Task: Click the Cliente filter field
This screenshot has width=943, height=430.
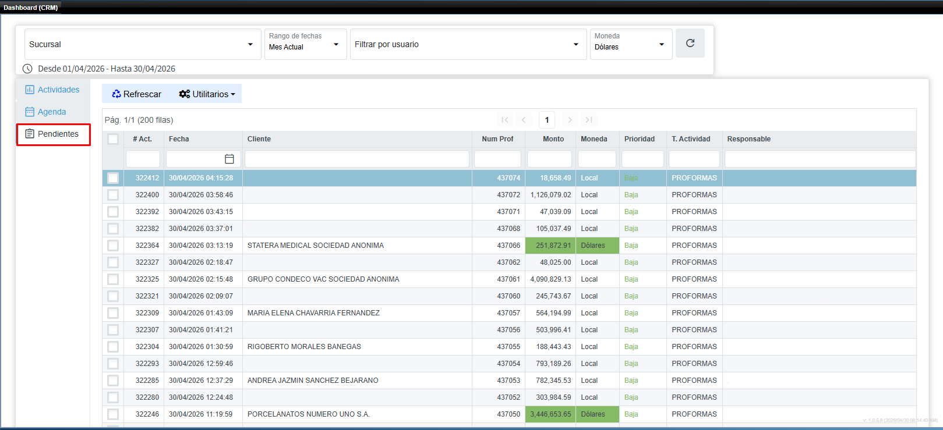Action: tap(357, 159)
